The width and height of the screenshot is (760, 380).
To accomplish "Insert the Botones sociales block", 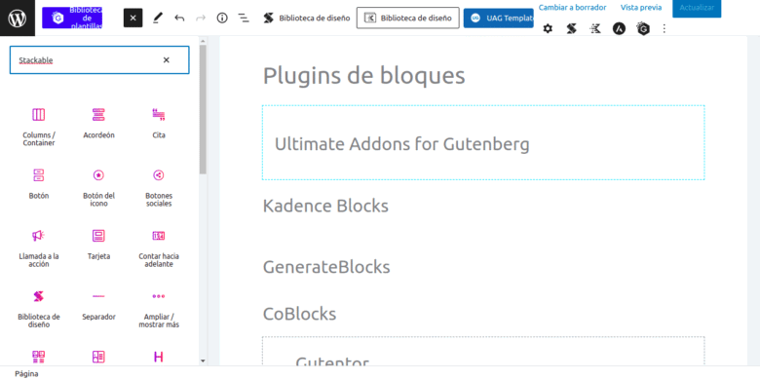I will tap(159, 188).
